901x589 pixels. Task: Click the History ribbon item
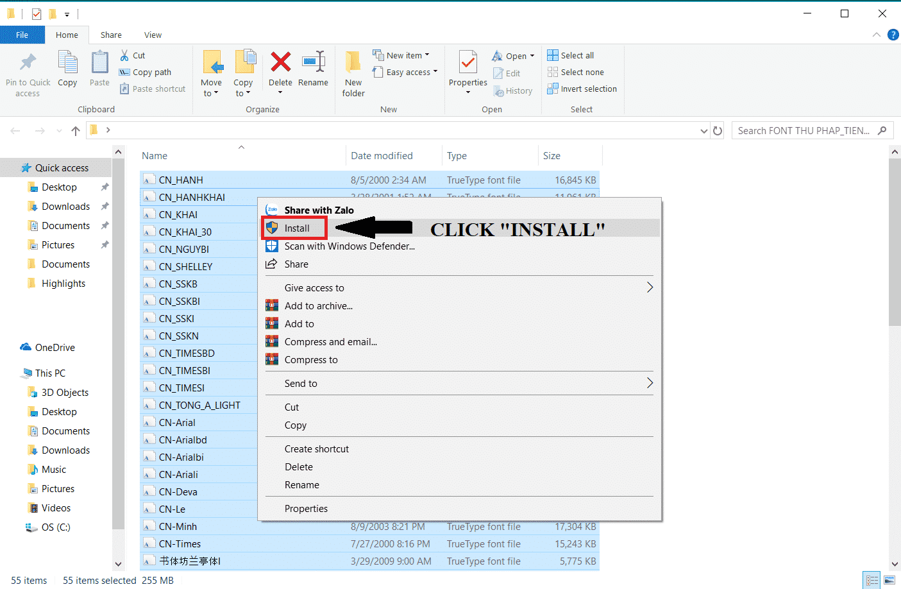[513, 91]
